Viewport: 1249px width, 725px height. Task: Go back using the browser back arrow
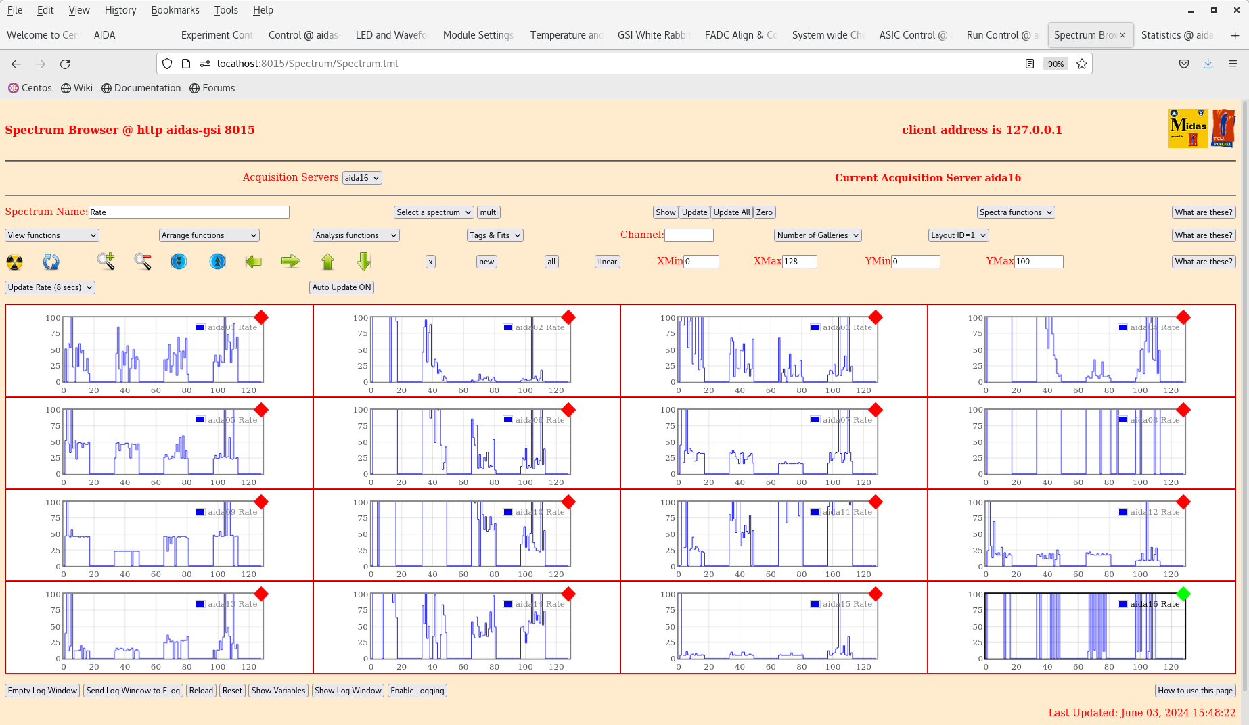tap(16, 64)
